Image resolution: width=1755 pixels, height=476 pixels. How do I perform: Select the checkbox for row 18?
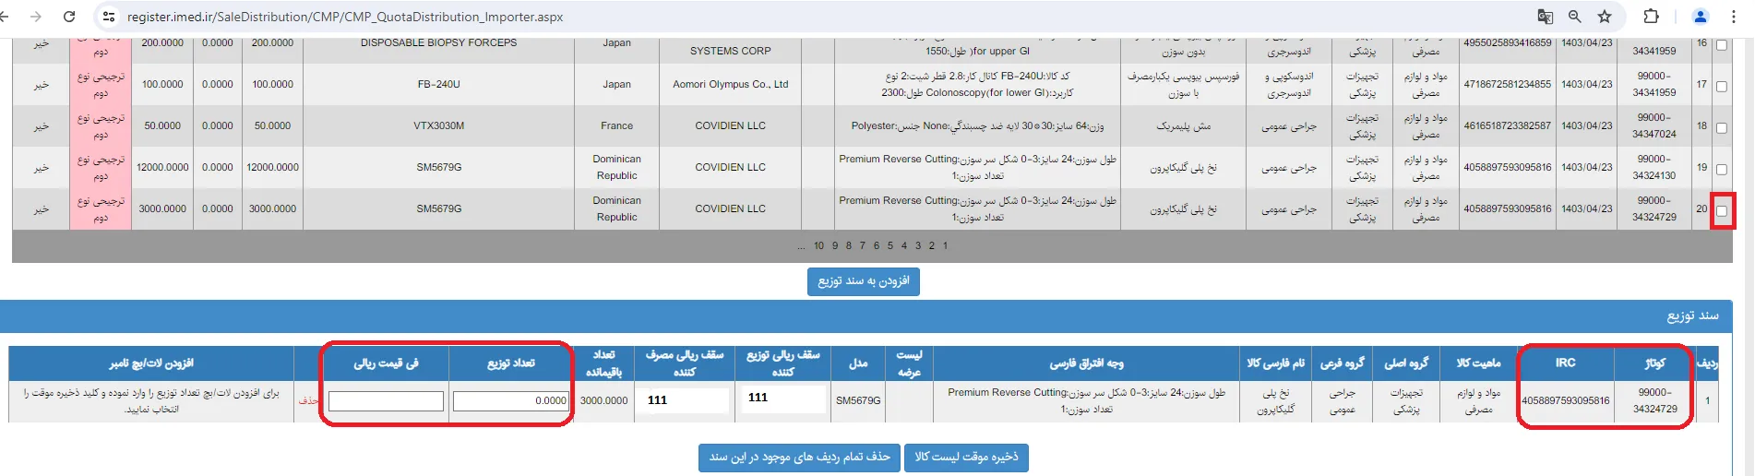pos(1722,128)
